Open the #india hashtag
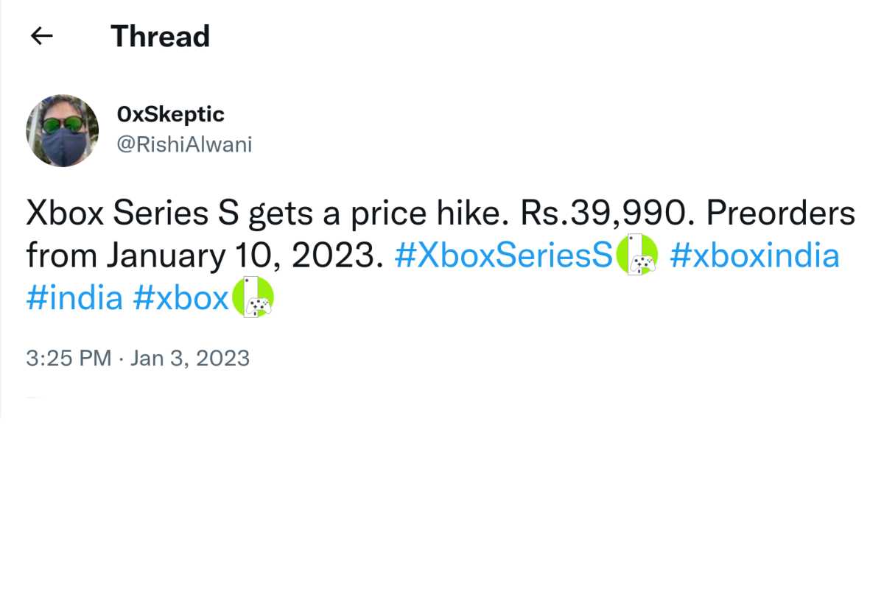The width and height of the screenshot is (884, 589). [74, 299]
